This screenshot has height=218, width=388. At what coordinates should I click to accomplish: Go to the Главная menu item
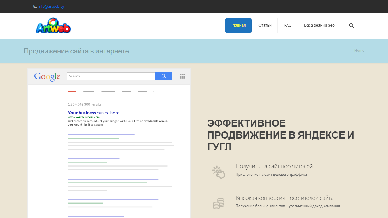tap(238, 26)
